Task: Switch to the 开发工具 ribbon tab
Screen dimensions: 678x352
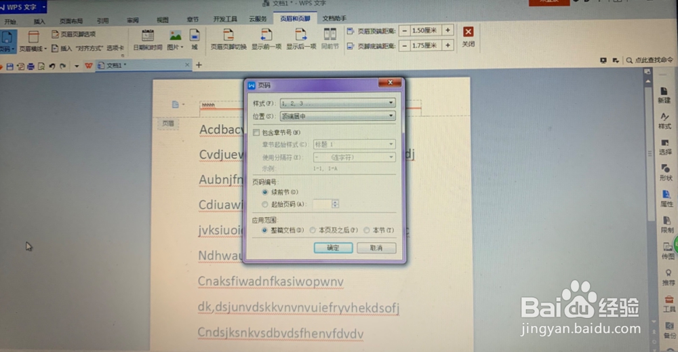Action: [x=225, y=19]
